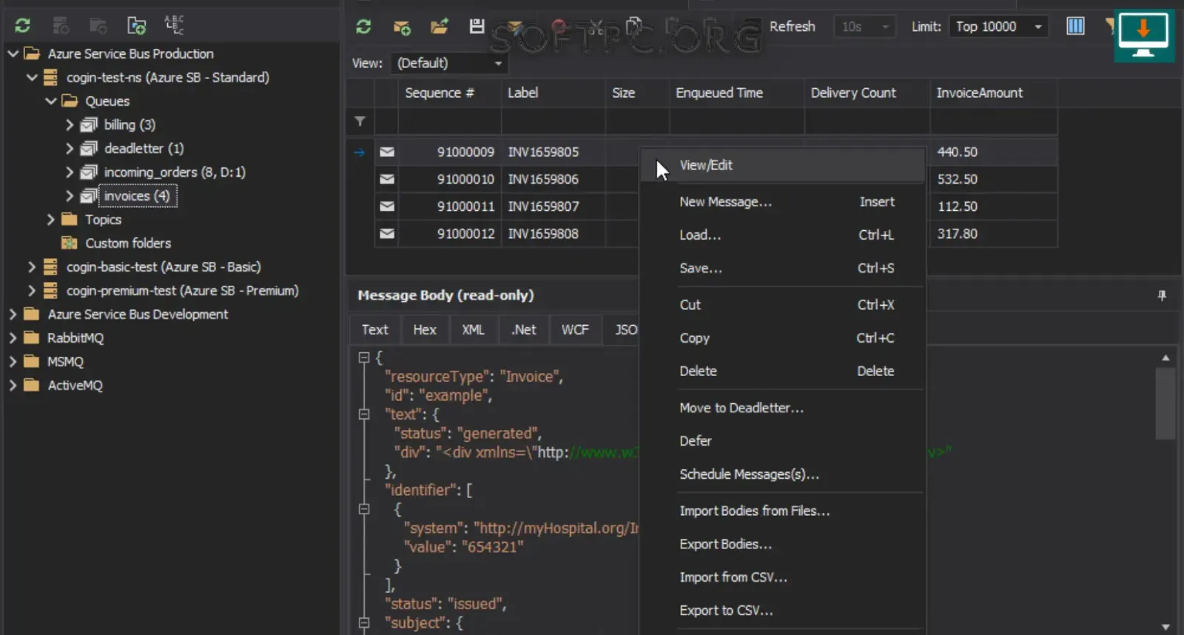Click the message body vertical scrollbar thumb

tap(1165, 403)
